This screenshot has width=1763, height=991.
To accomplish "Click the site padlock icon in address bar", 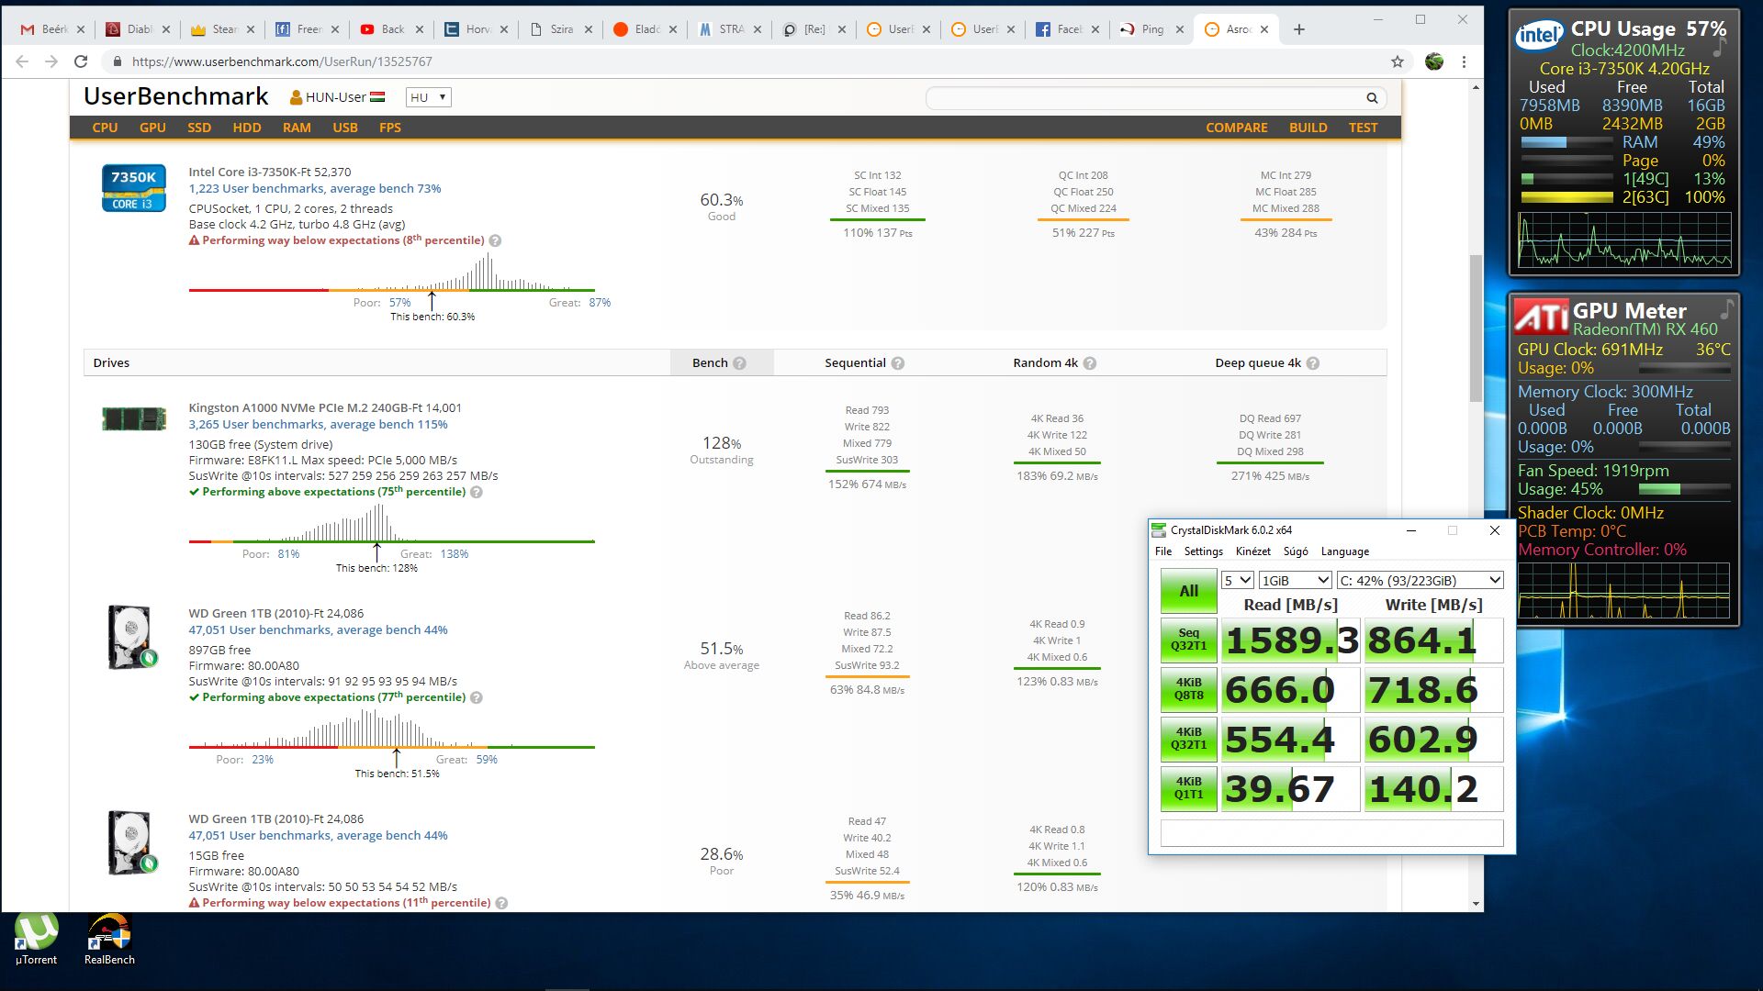I will click(x=117, y=61).
